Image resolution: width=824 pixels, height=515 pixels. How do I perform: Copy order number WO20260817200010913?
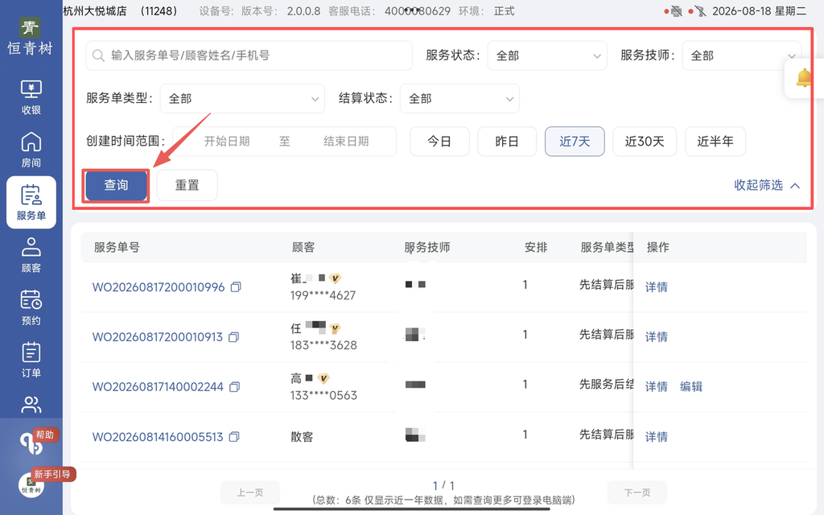[x=234, y=337]
